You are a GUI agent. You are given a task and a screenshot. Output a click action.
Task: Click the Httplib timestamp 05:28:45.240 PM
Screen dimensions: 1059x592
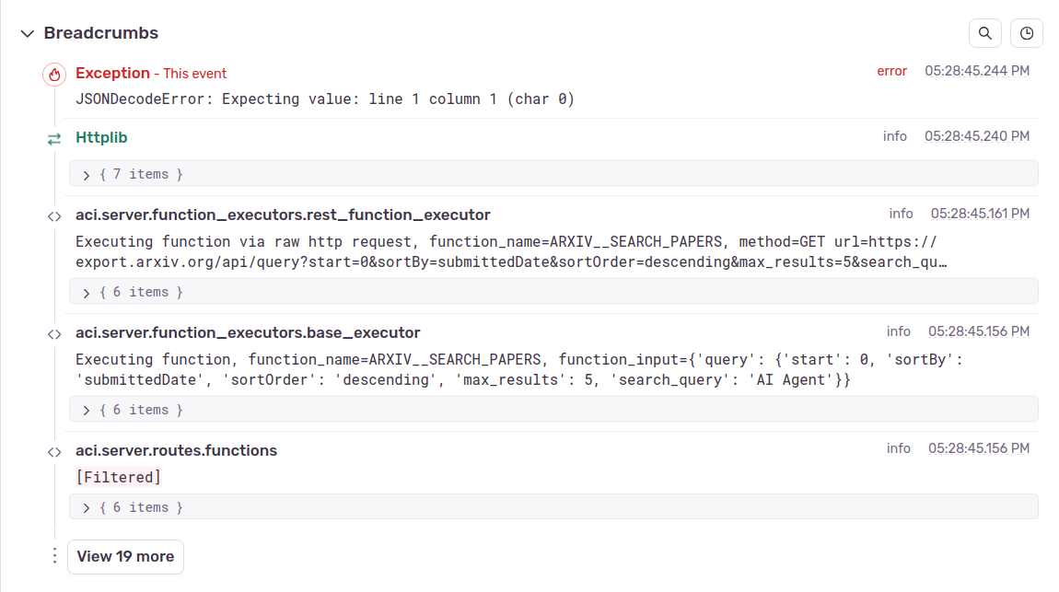click(x=977, y=136)
